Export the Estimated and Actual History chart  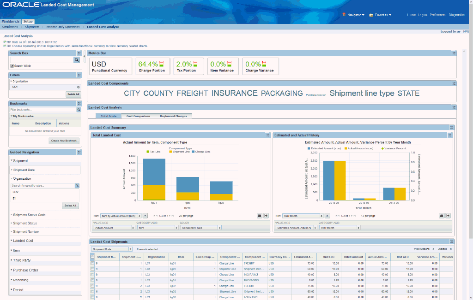[x=448, y=216]
